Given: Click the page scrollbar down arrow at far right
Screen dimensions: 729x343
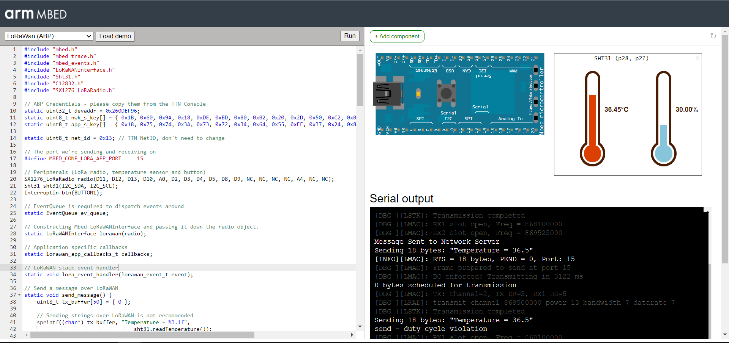Looking at the screenshot, I should point(725,335).
